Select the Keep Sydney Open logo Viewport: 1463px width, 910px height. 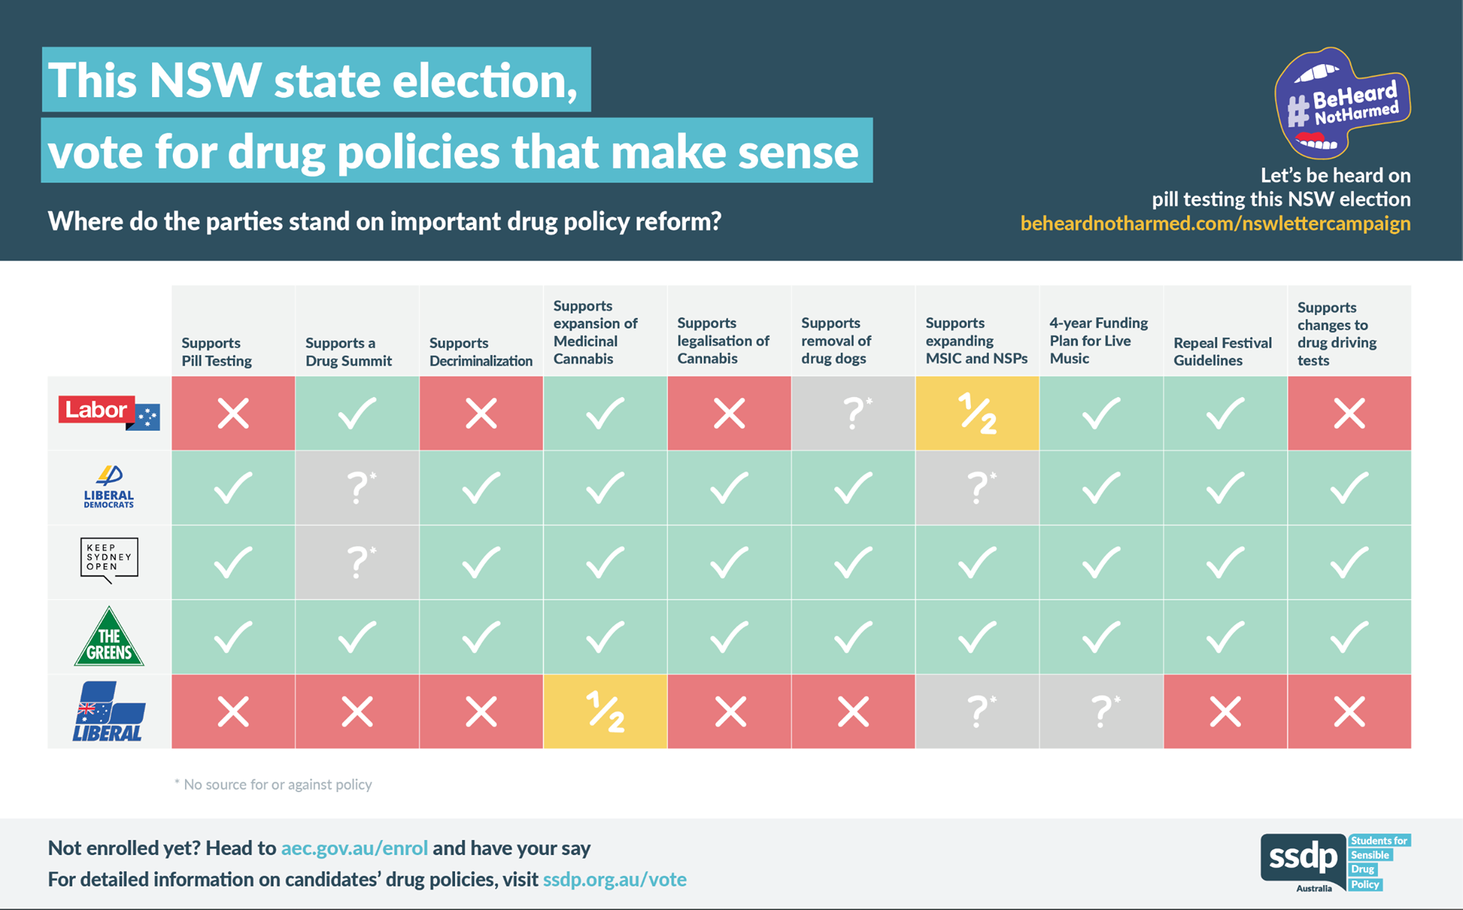coord(109,560)
